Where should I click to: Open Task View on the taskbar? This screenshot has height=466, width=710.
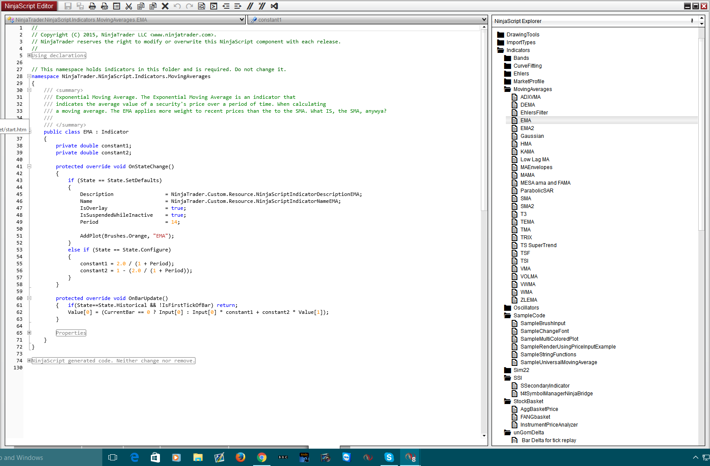[113, 457]
